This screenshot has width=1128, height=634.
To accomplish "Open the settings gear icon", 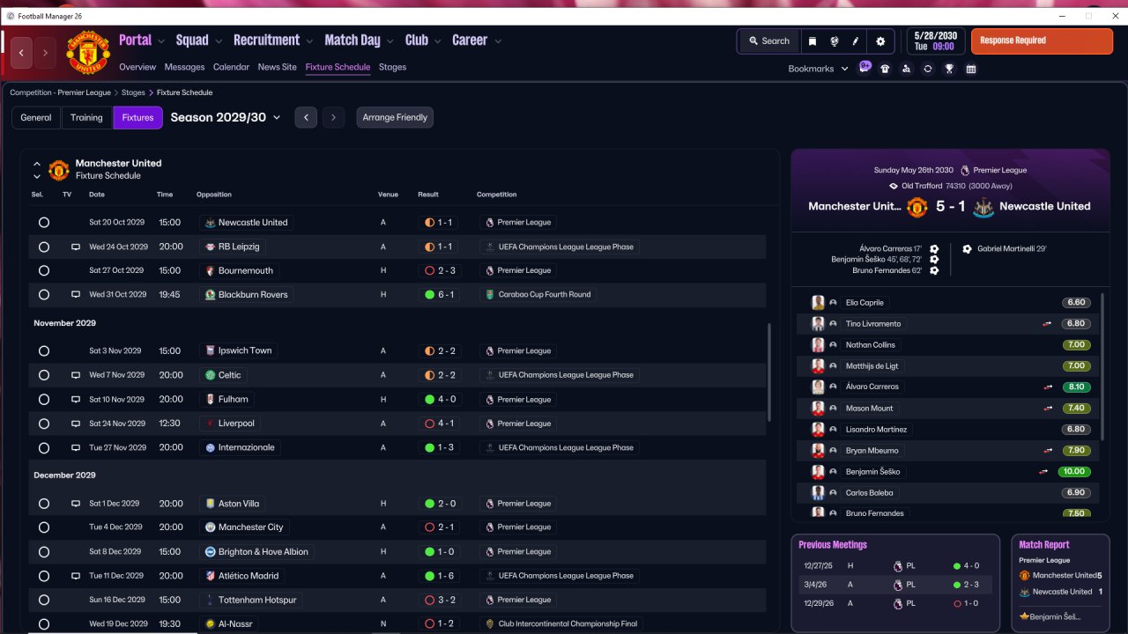I will coord(880,41).
